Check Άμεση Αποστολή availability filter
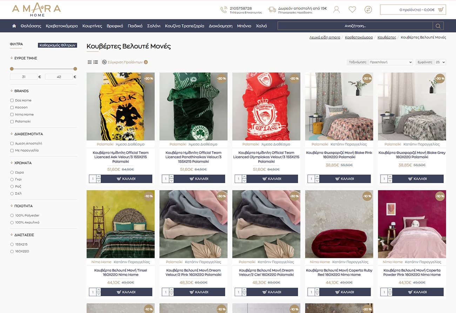This screenshot has height=313, width=456. tap(12, 144)
